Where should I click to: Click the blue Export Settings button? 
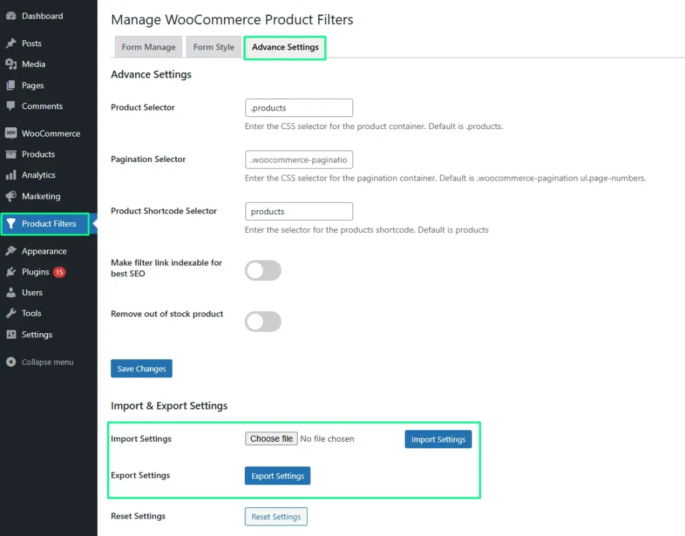[278, 476]
